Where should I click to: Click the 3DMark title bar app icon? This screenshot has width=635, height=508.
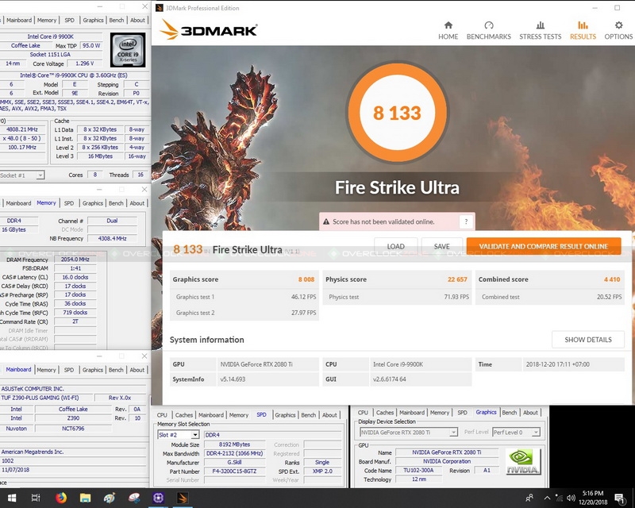pos(160,8)
